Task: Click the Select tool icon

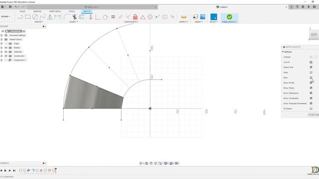Action: click(x=214, y=17)
